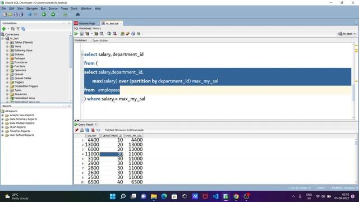This screenshot has height=202, width=359.
Task: Click the Unshared SQL Worksheet icon
Action: pyautogui.click(x=122, y=34)
